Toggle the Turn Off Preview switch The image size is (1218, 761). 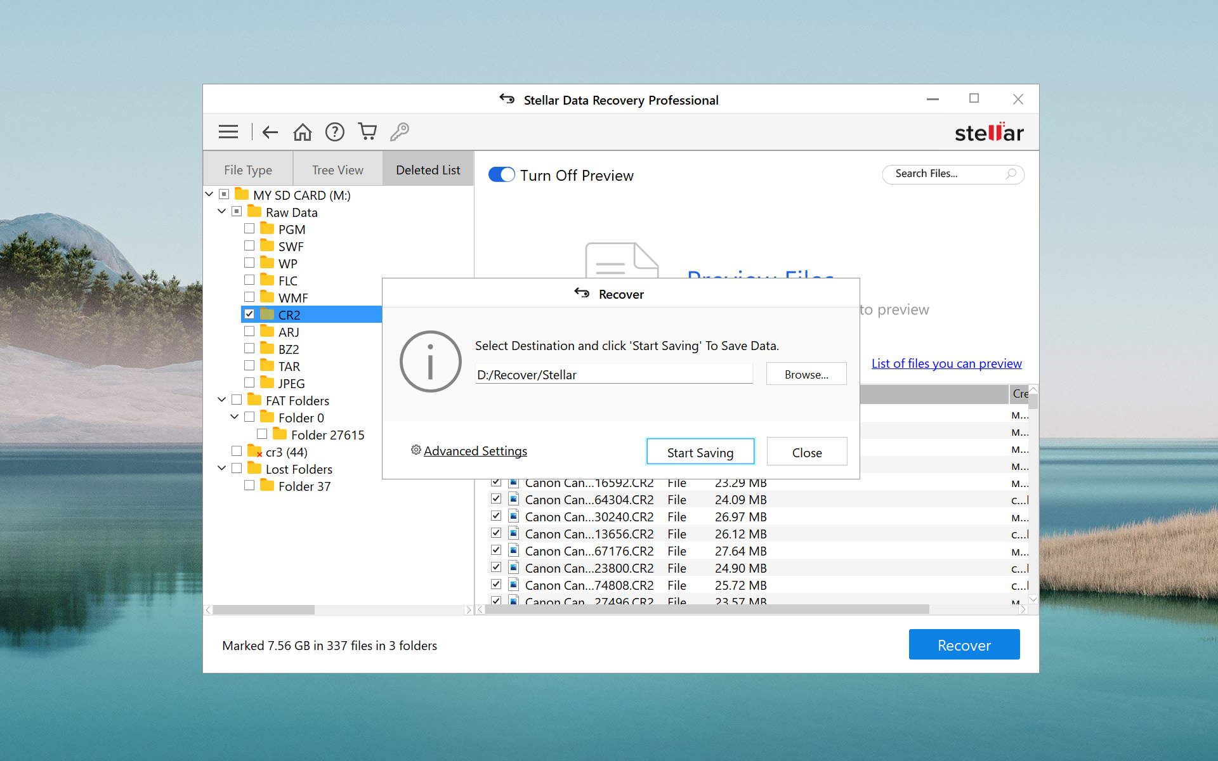click(x=501, y=175)
